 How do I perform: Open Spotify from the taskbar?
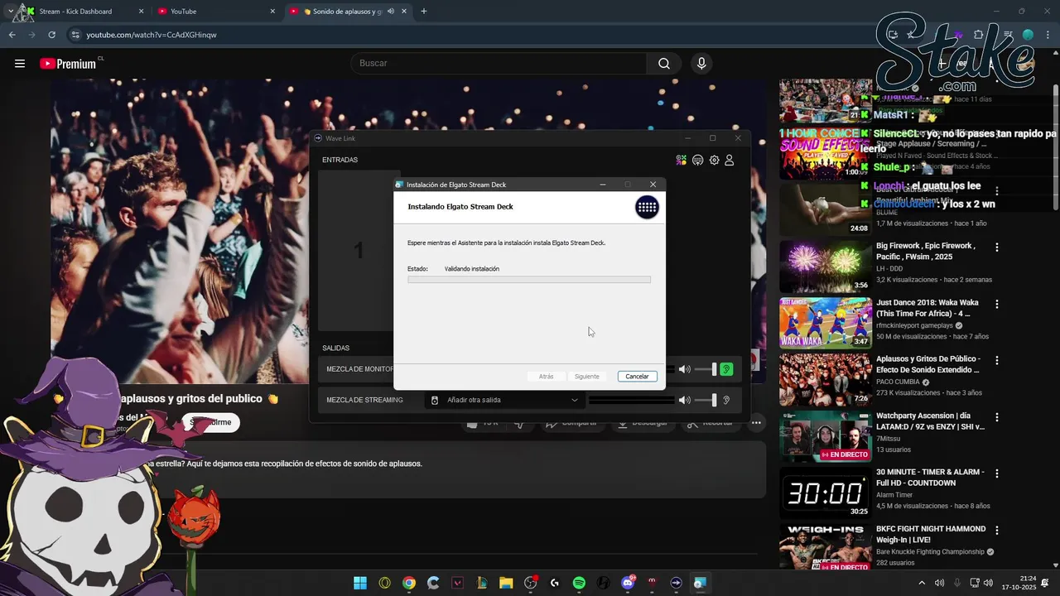579,583
